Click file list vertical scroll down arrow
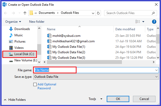Screen dimensions: 161x106 [x=158, y=58]
